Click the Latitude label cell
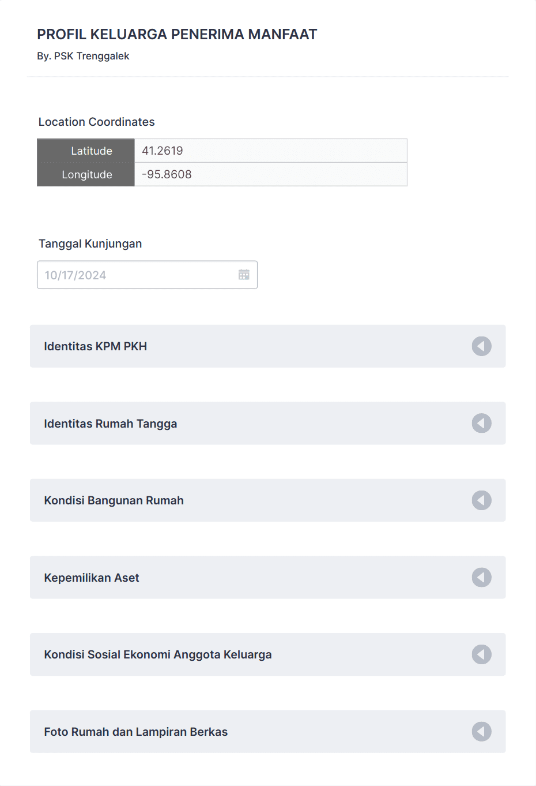The height and width of the screenshot is (786, 536). pos(86,151)
